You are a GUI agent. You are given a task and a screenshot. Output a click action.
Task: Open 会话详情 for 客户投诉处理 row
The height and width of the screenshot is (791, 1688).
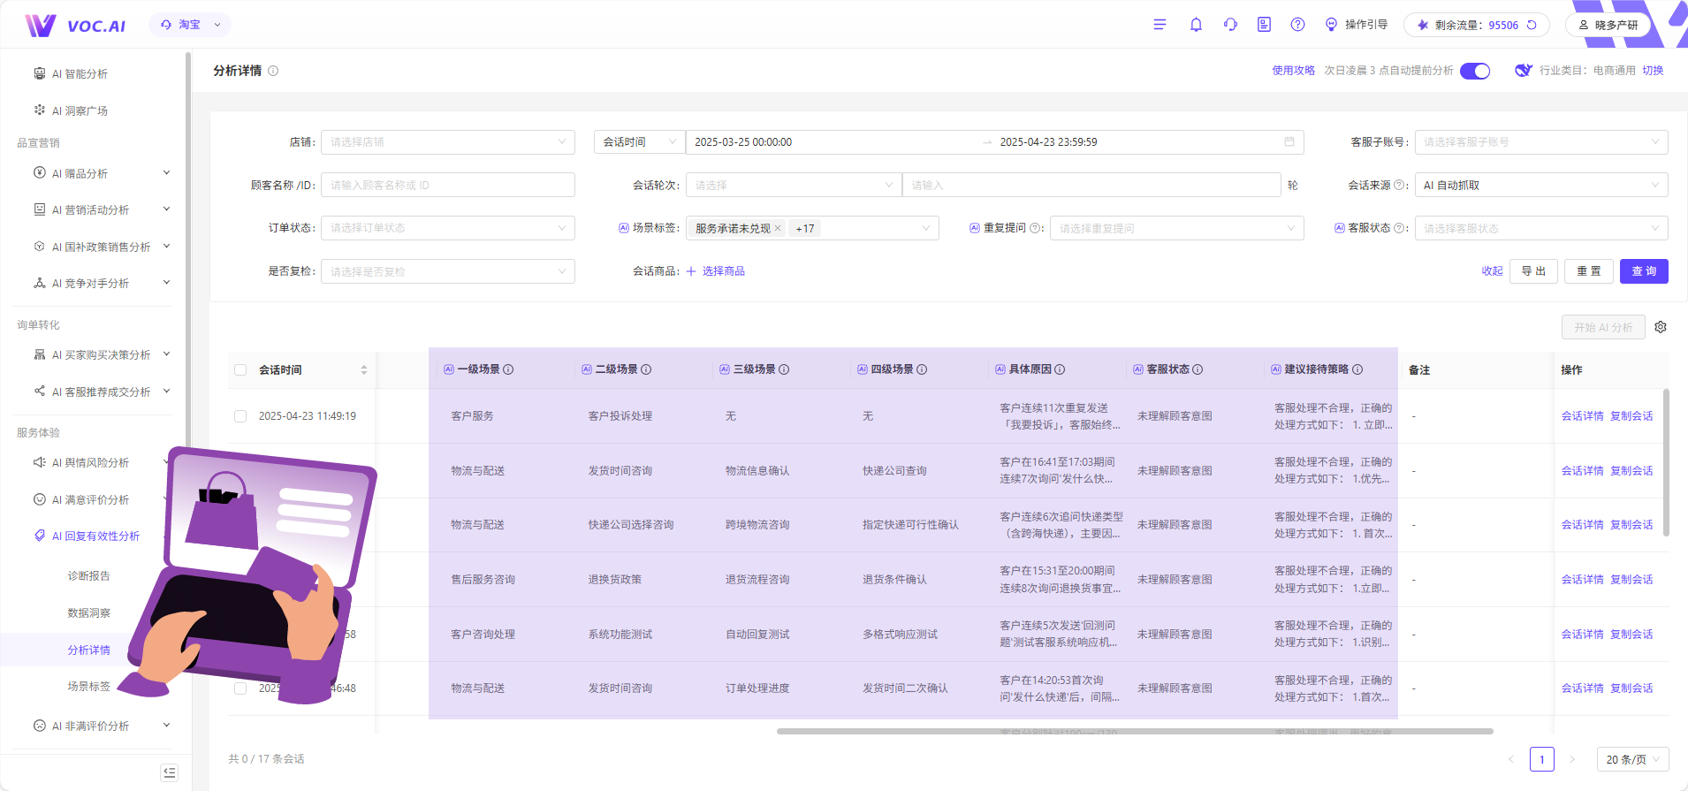(x=1582, y=415)
